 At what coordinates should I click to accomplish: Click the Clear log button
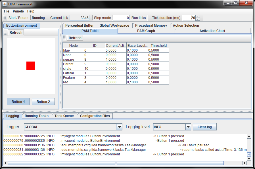[x=205, y=127]
